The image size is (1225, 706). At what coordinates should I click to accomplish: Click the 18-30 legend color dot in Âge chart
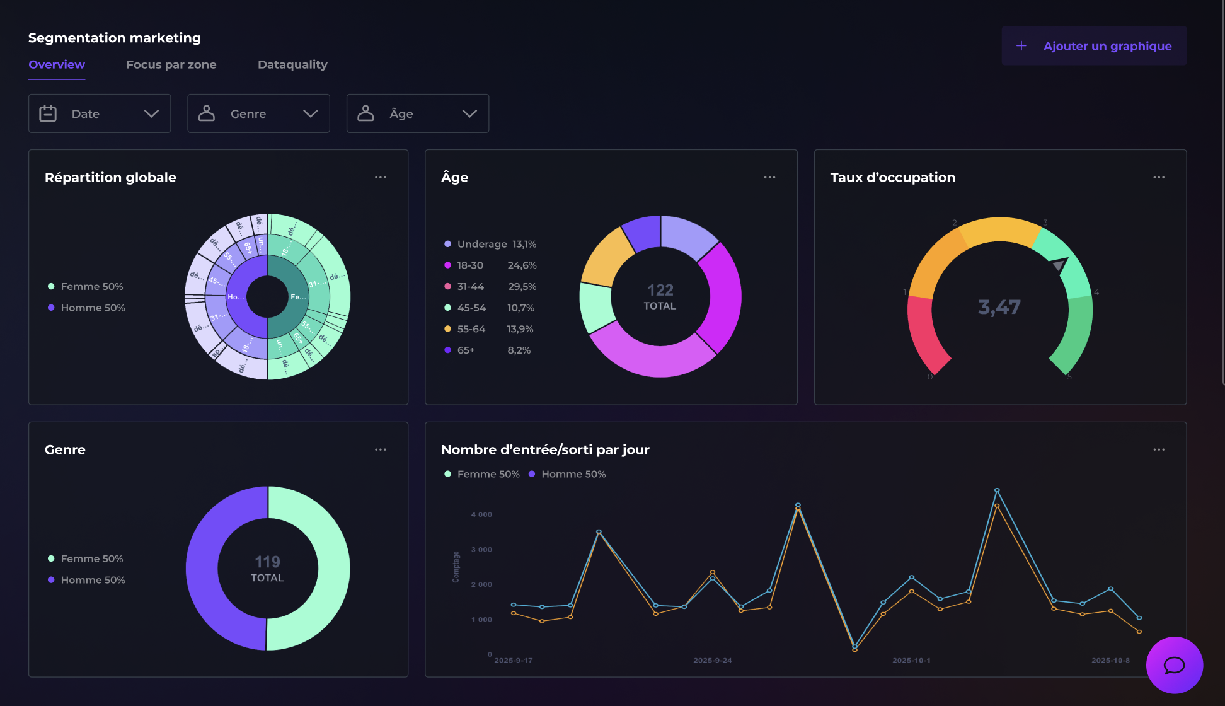[x=447, y=265]
